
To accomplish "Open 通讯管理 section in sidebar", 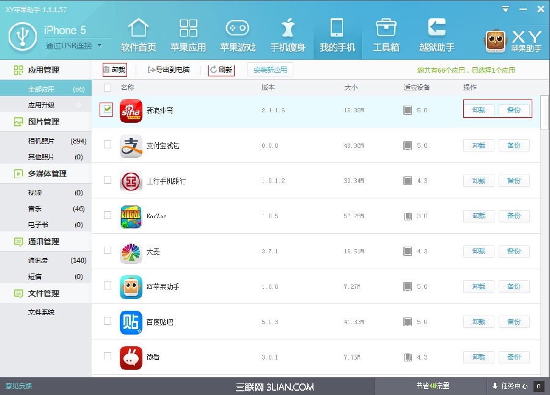I will click(46, 242).
